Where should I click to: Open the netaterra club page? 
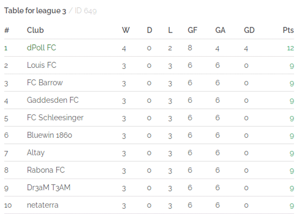point(42,205)
